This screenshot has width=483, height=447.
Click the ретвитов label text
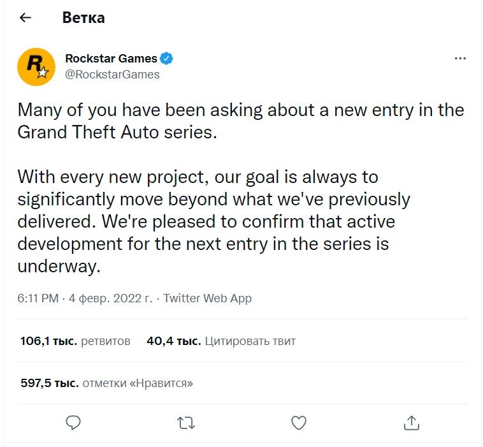(106, 341)
